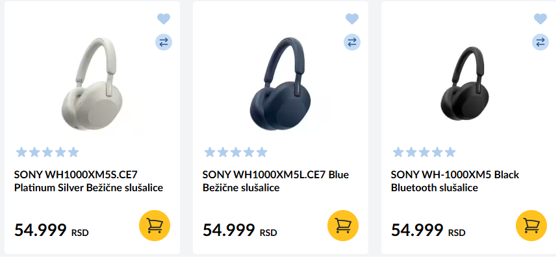Open SONY WH-1000XM5 Black Bluetooth slušalice link
Image resolution: width=560 pixels, height=258 pixels.
coord(455,182)
